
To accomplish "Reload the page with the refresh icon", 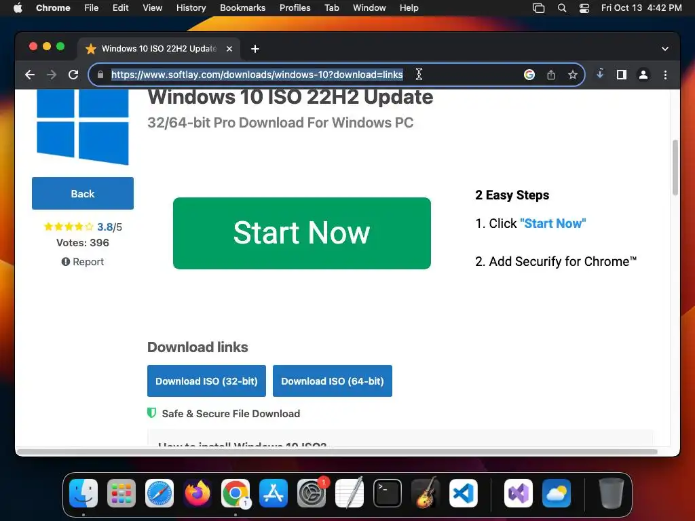I will pyautogui.click(x=73, y=75).
